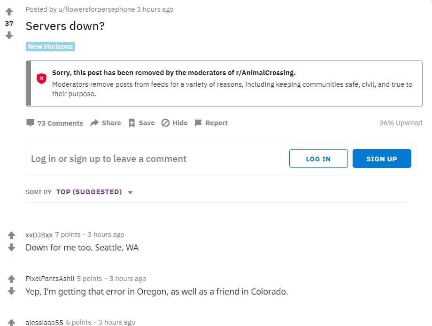Click the LOG IN button
The height and width of the screenshot is (326, 432).
[318, 159]
